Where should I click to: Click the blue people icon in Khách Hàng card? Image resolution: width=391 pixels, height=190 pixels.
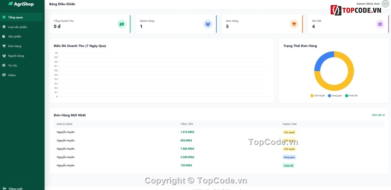(208, 24)
